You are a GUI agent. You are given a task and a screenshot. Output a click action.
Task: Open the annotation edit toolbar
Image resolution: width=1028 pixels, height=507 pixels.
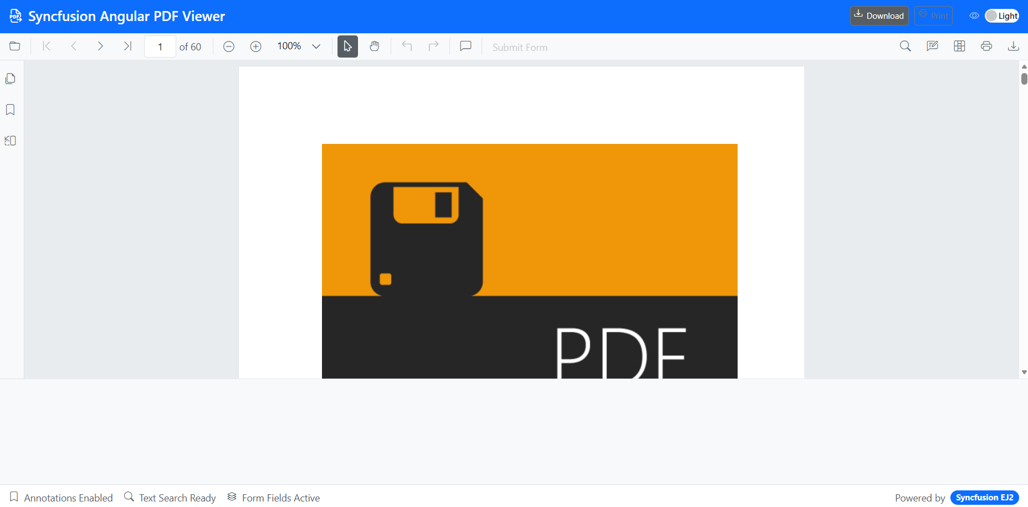coord(933,46)
